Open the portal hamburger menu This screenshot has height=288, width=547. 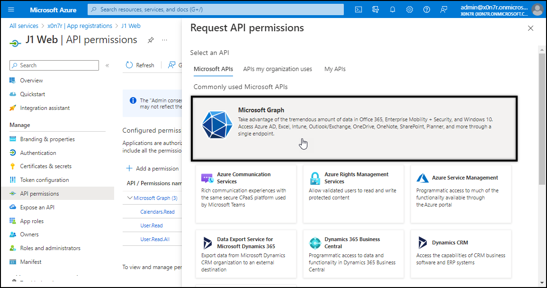pos(11,9)
